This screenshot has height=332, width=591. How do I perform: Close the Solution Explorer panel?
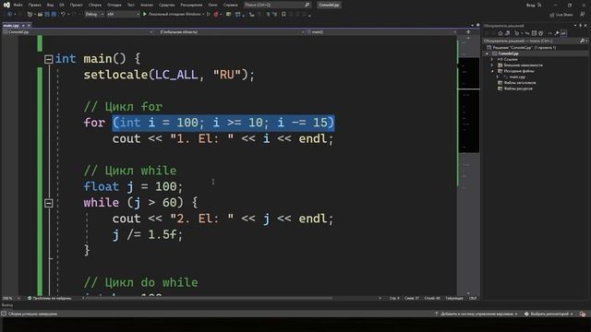tap(585, 26)
